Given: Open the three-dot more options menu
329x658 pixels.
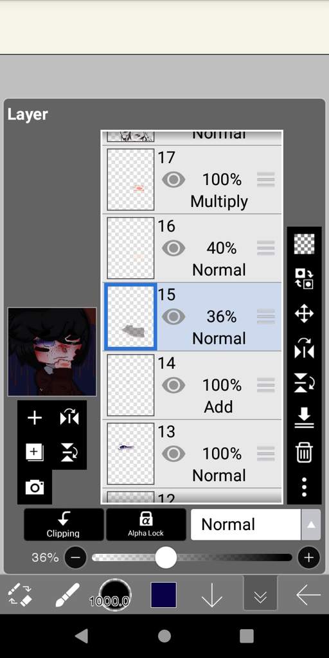Looking at the screenshot, I should pos(304,487).
